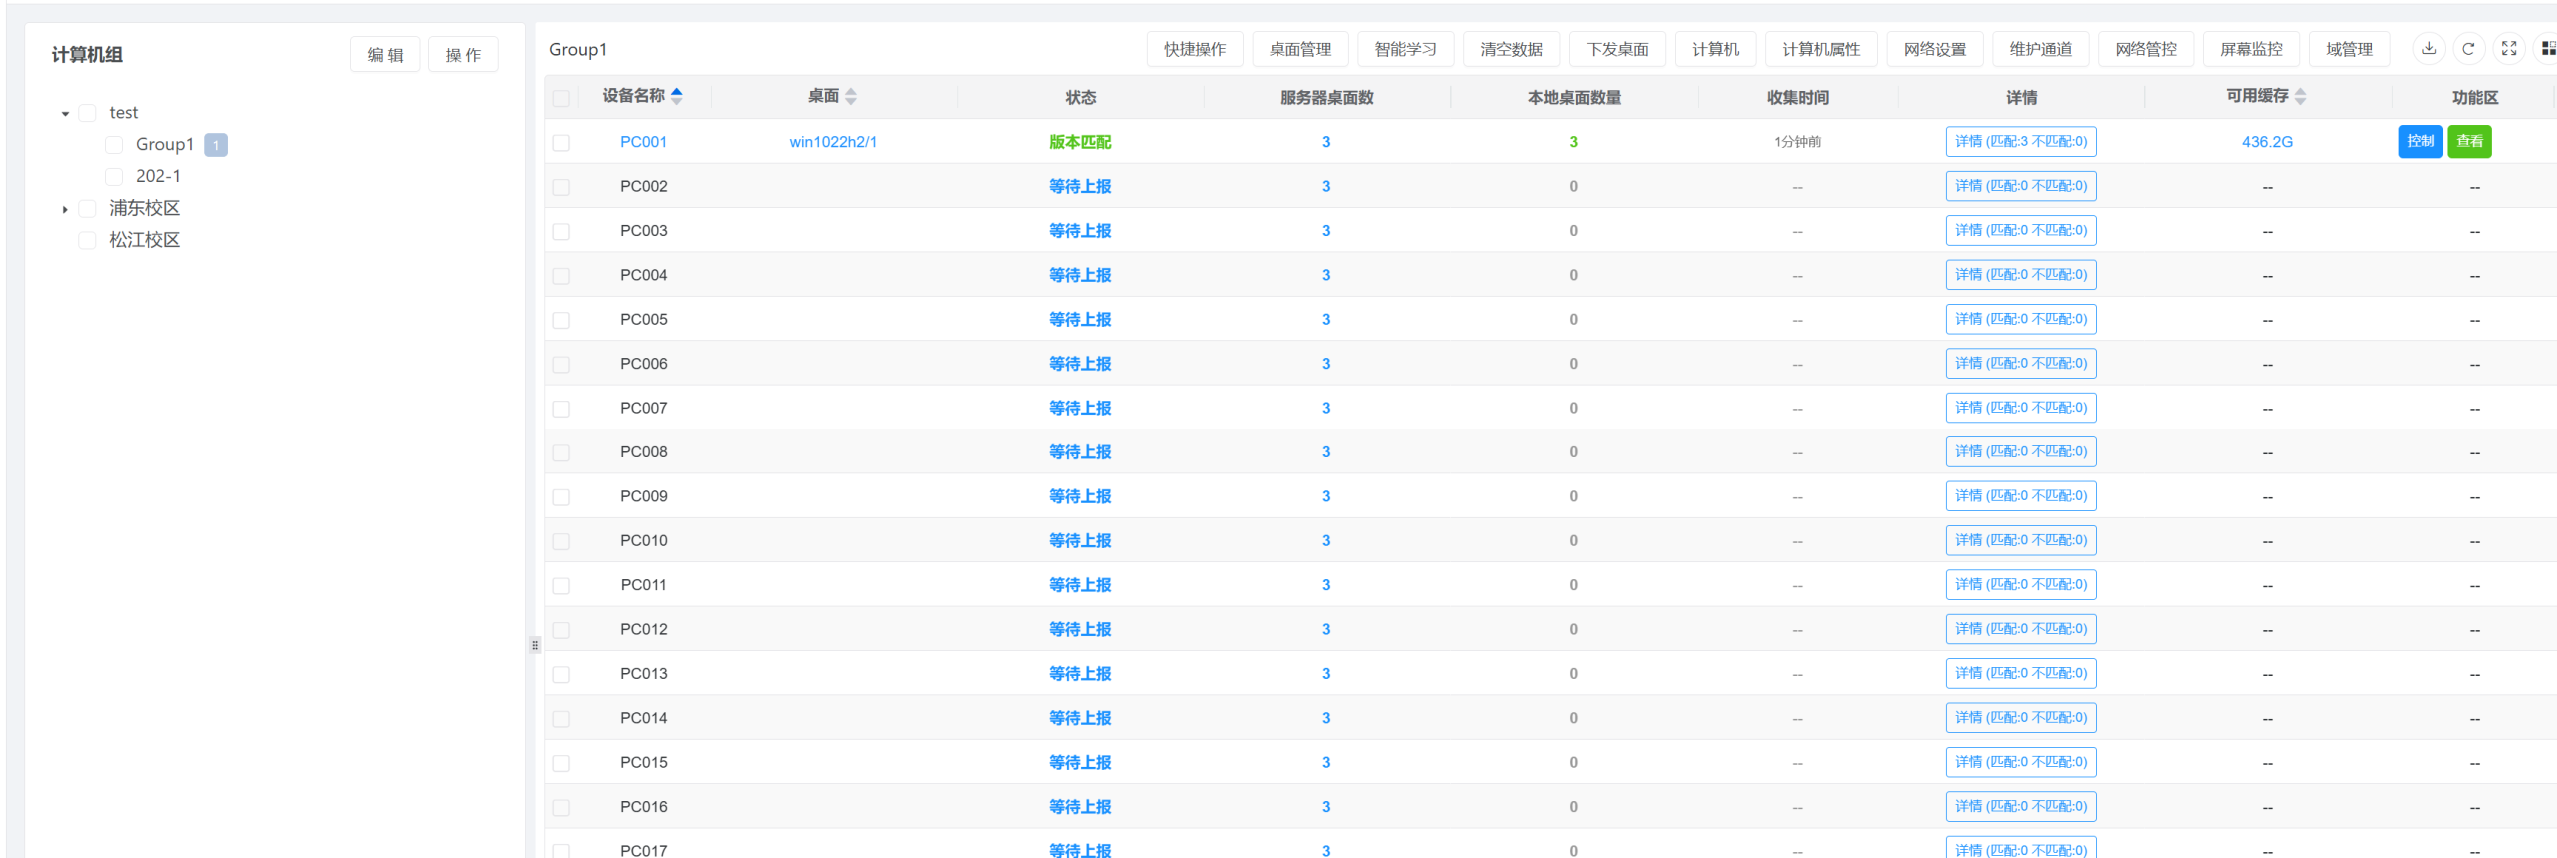Click the green 查看 button for PC001
Screen dimensions: 2557x858
point(2469,142)
